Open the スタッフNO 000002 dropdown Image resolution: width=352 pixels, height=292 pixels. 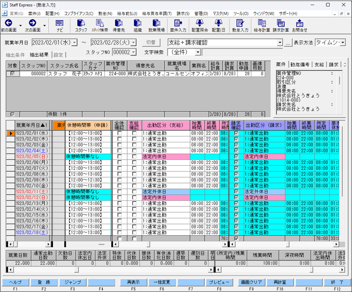click(x=134, y=53)
